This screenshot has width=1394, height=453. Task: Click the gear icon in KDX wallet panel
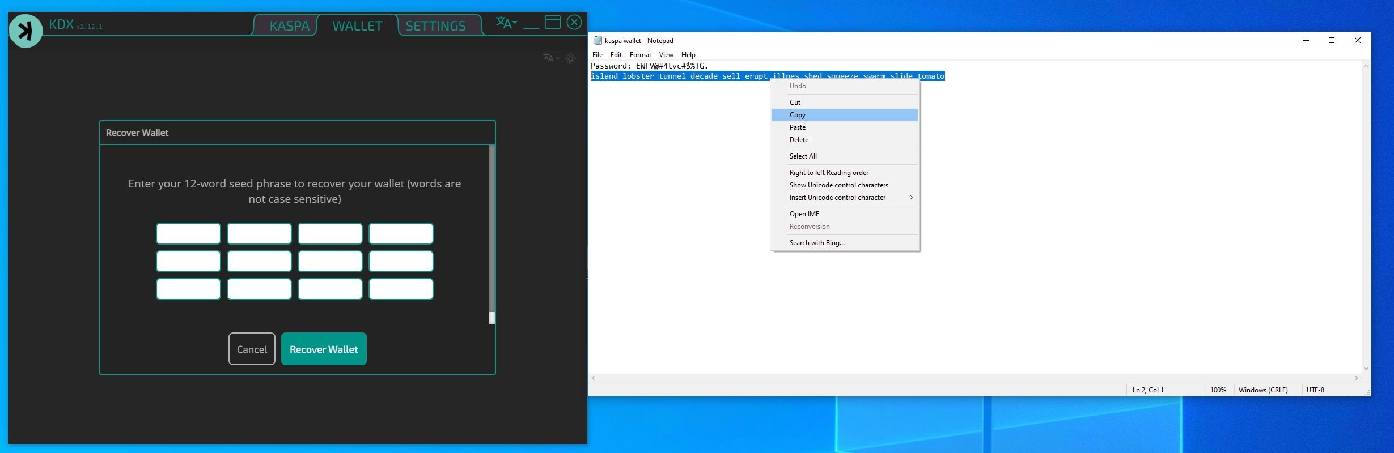pyautogui.click(x=571, y=58)
